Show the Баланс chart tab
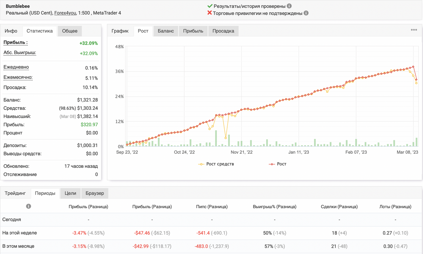Screen dimensions: 423x254 tap(166, 31)
